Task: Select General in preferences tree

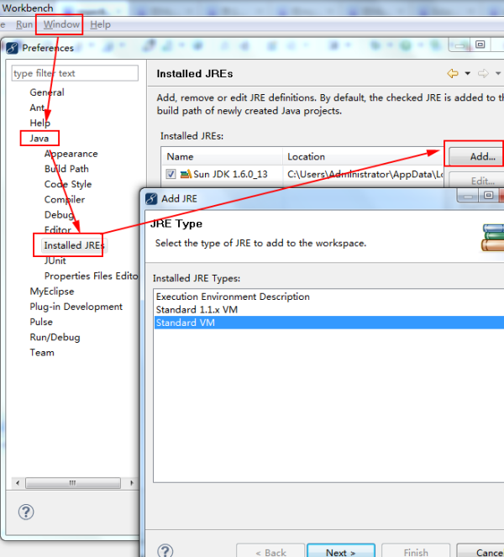Action: tap(47, 92)
